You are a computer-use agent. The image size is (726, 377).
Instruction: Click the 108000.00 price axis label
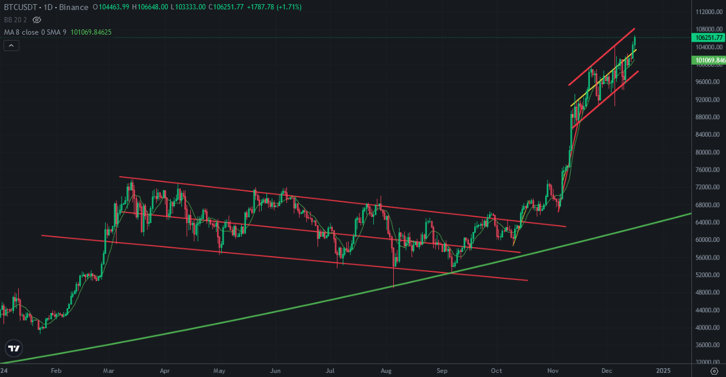click(x=709, y=29)
